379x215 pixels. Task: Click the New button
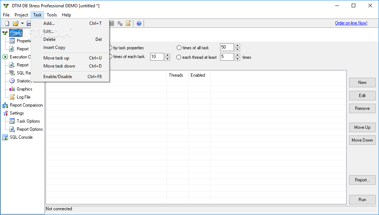coord(362,82)
